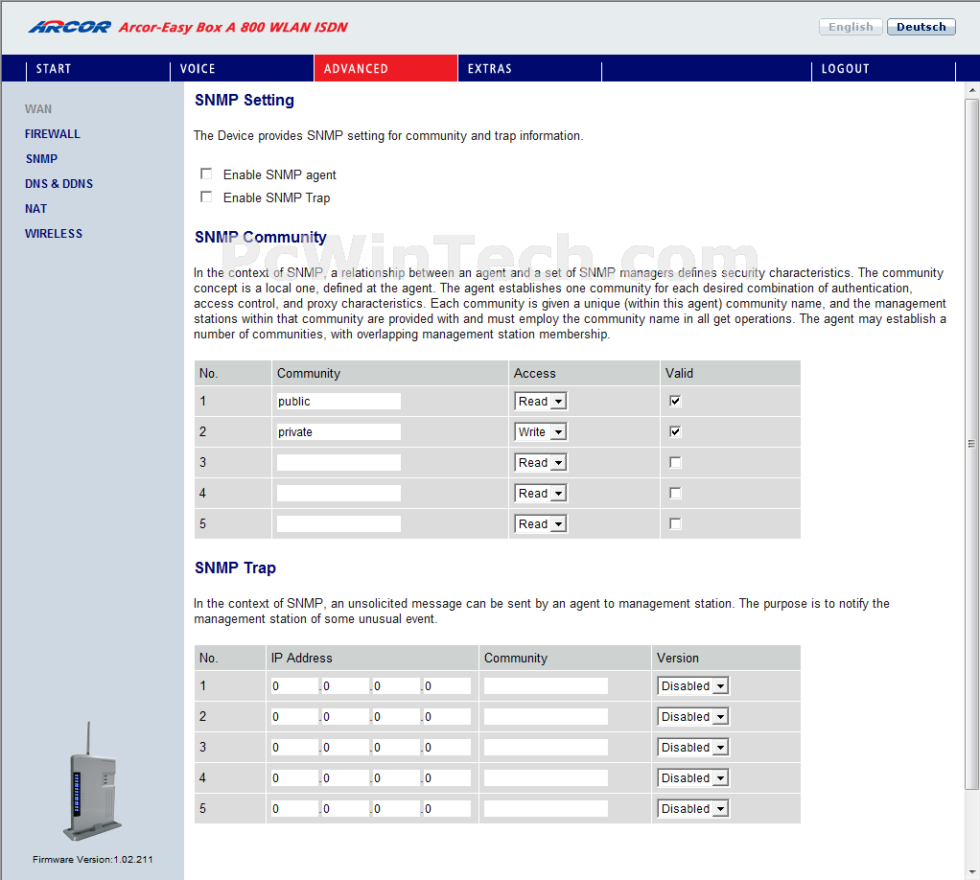Open Access dropdown for community row 3

point(541,462)
